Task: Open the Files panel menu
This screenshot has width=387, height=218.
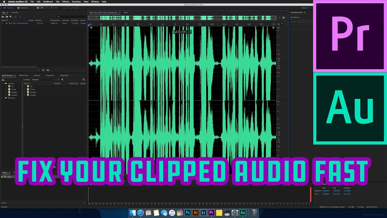Action: 7,12
